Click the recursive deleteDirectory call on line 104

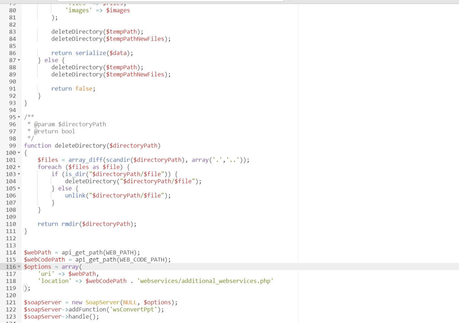(133, 181)
